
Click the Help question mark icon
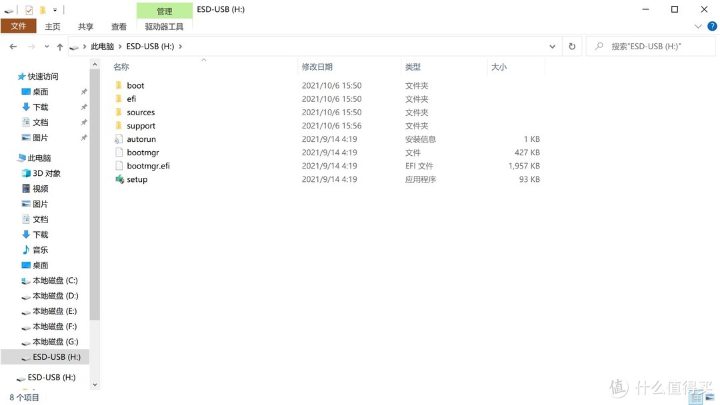[x=714, y=26]
